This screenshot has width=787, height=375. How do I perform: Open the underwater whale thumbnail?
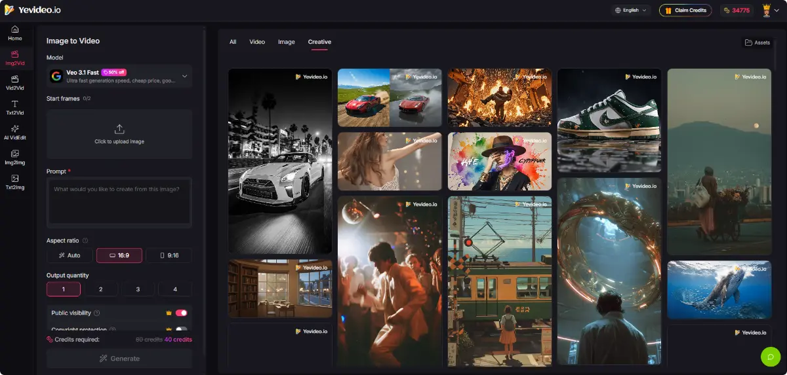[x=719, y=290]
